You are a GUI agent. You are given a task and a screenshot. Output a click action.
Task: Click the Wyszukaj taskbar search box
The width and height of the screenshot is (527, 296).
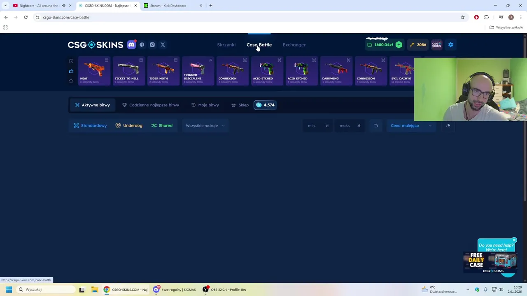45,289
